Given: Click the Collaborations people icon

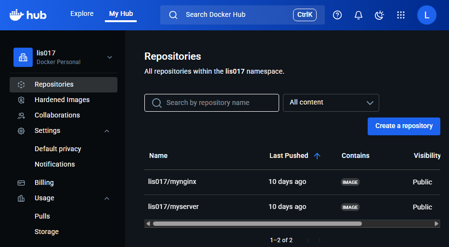Looking at the screenshot, I should click(x=21, y=116).
